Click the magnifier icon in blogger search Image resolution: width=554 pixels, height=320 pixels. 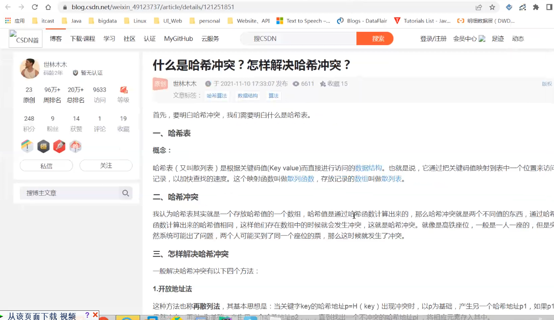tap(126, 193)
